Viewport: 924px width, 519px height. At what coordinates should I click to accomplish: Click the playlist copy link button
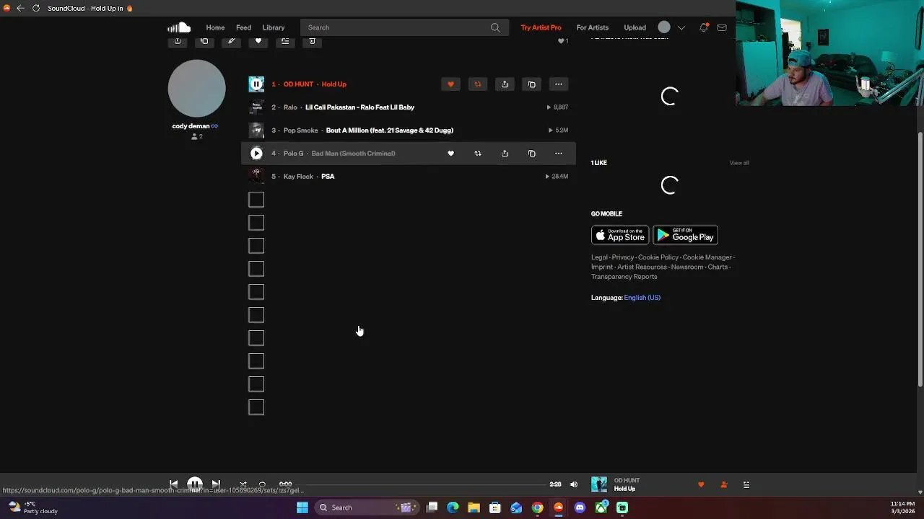pyautogui.click(x=204, y=41)
